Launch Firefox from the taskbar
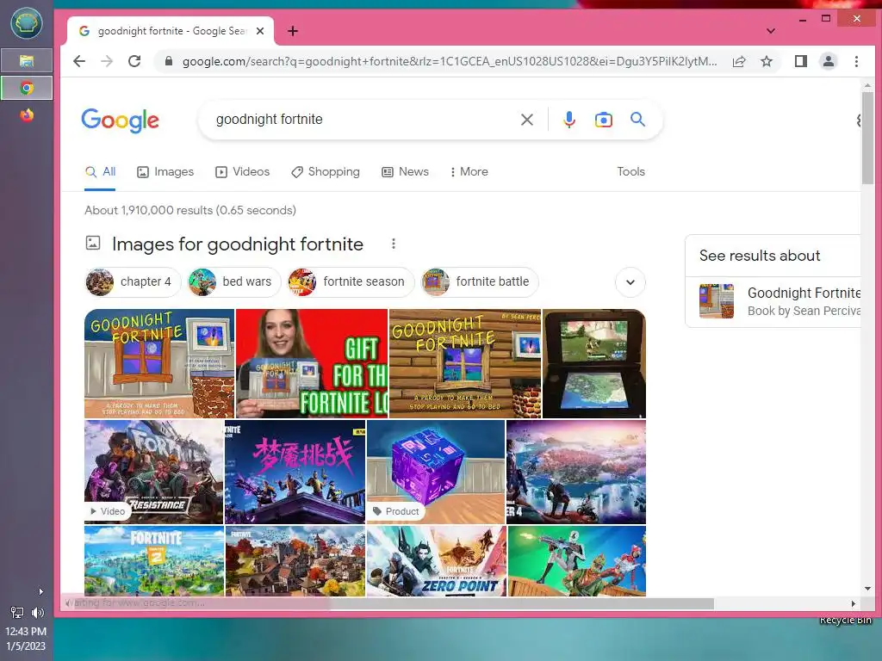The image size is (882, 661). click(27, 115)
